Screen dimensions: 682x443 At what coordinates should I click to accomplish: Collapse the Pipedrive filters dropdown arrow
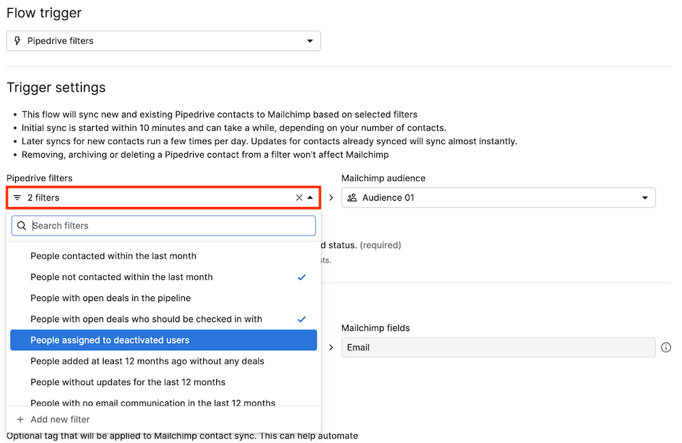[x=310, y=198]
